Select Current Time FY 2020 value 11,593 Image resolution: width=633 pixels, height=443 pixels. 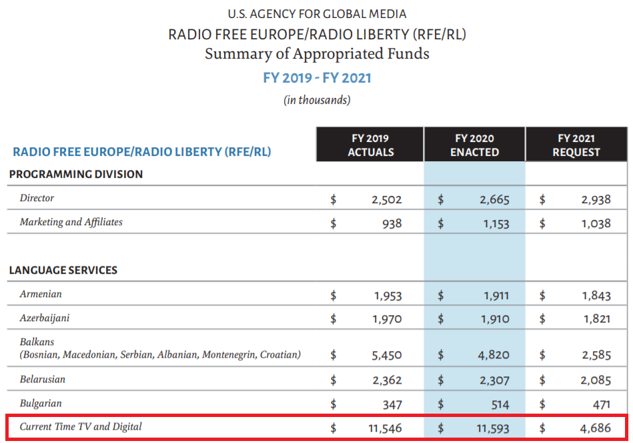[493, 428]
